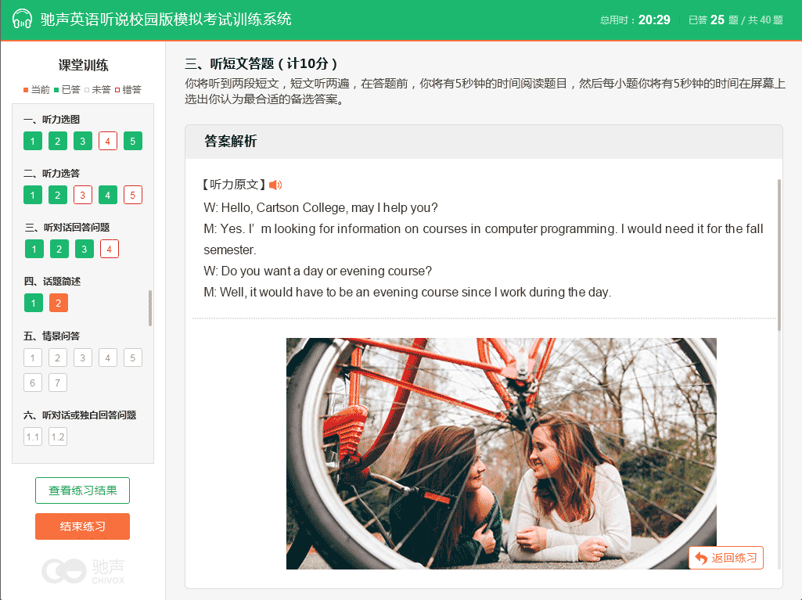Click the 一、听力选图 section heading
The image size is (802, 600).
52,119
